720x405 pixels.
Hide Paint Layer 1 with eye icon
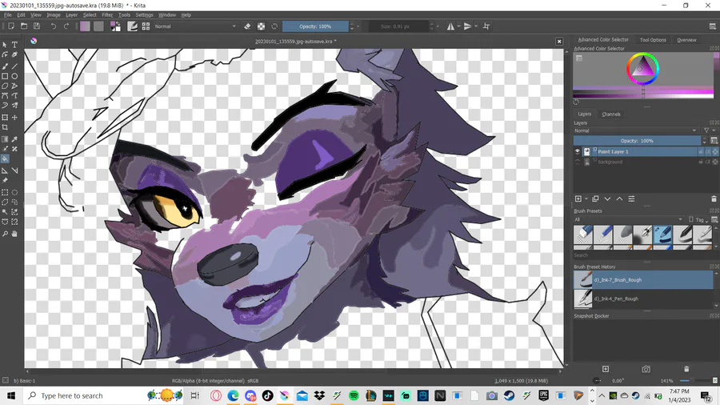point(577,151)
